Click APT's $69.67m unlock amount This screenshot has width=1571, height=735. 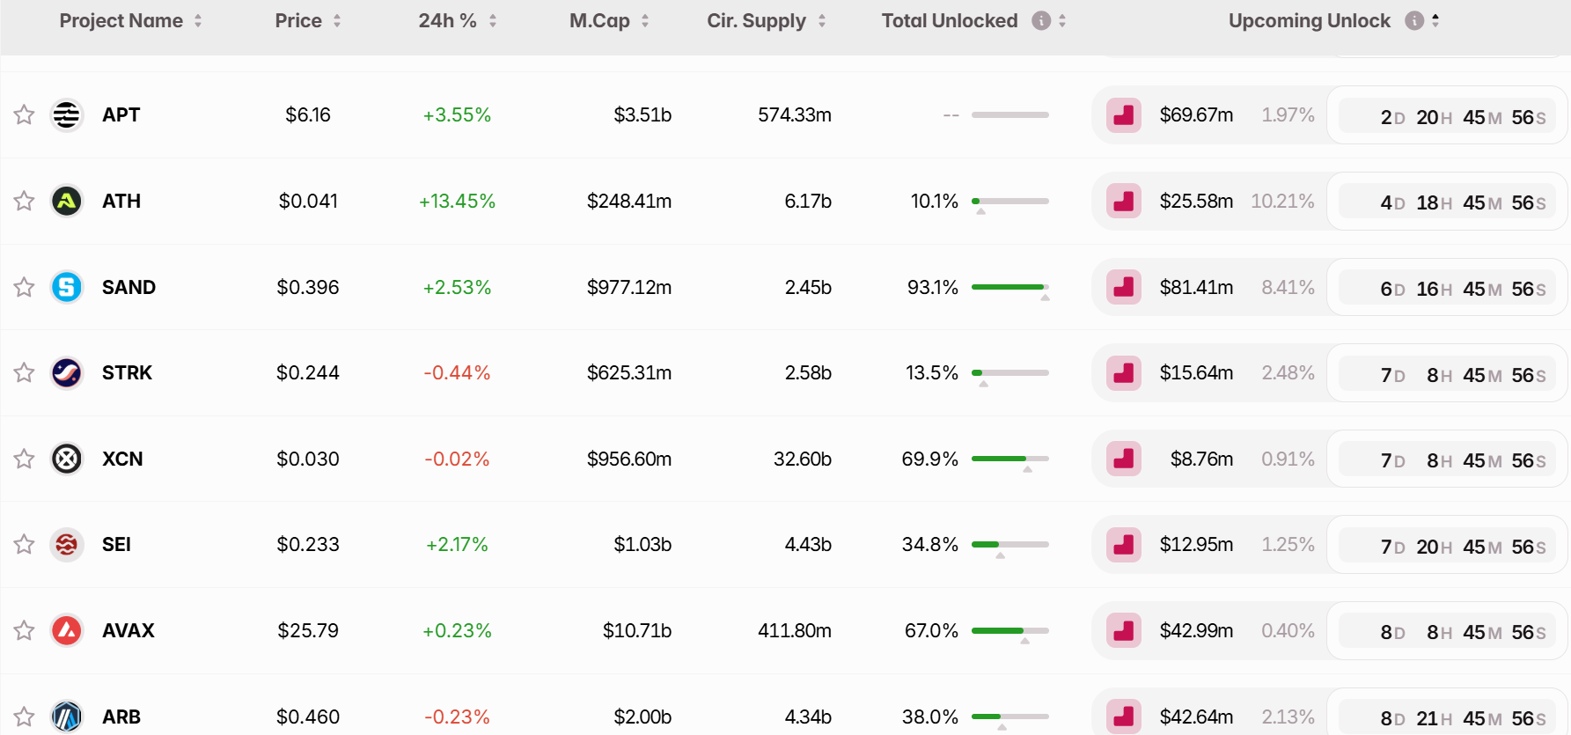point(1196,115)
